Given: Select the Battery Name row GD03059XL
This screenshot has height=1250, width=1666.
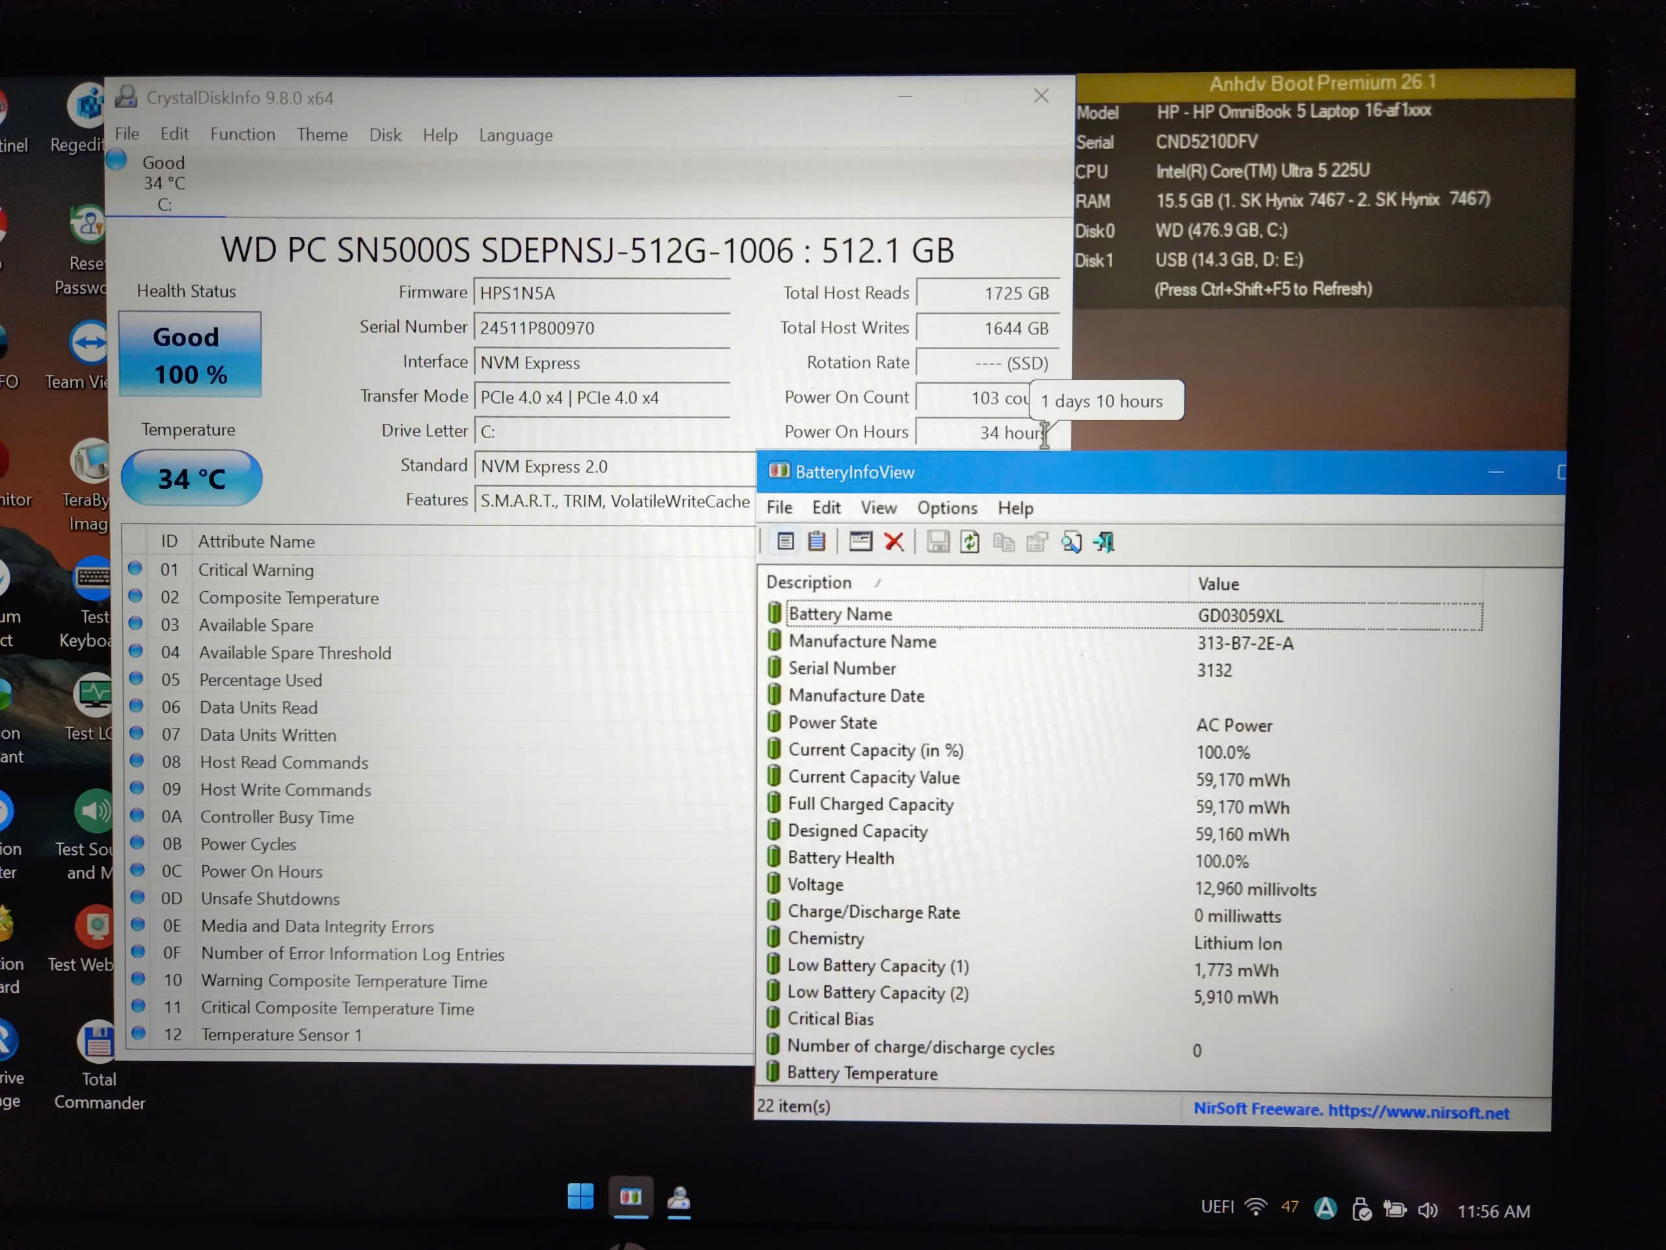Looking at the screenshot, I should coord(1125,615).
